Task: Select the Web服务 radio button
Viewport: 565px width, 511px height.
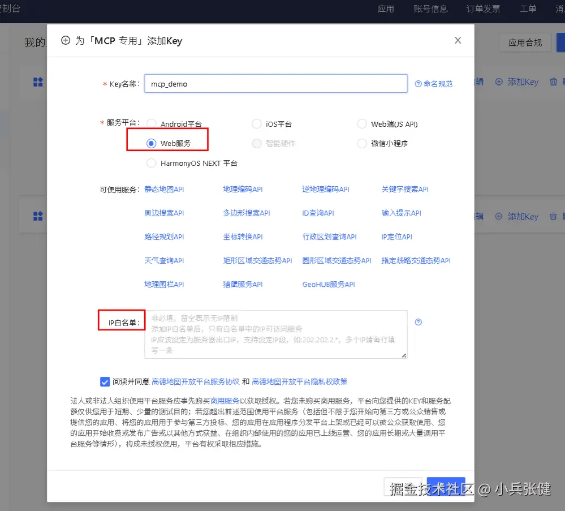Action: click(152, 144)
